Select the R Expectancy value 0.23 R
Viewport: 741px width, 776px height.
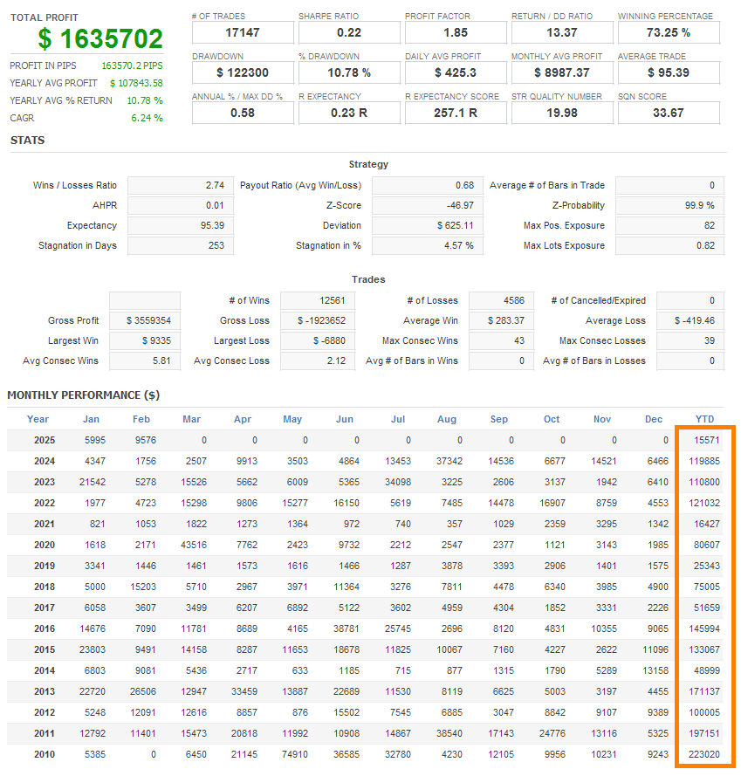click(349, 113)
